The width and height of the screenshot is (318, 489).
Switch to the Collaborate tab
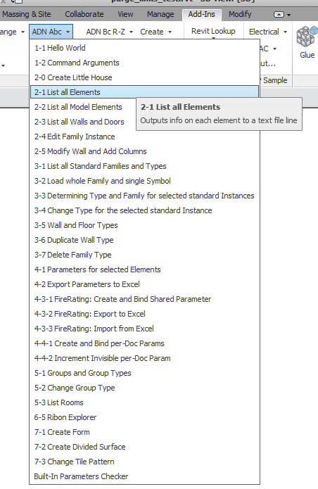[84, 14]
